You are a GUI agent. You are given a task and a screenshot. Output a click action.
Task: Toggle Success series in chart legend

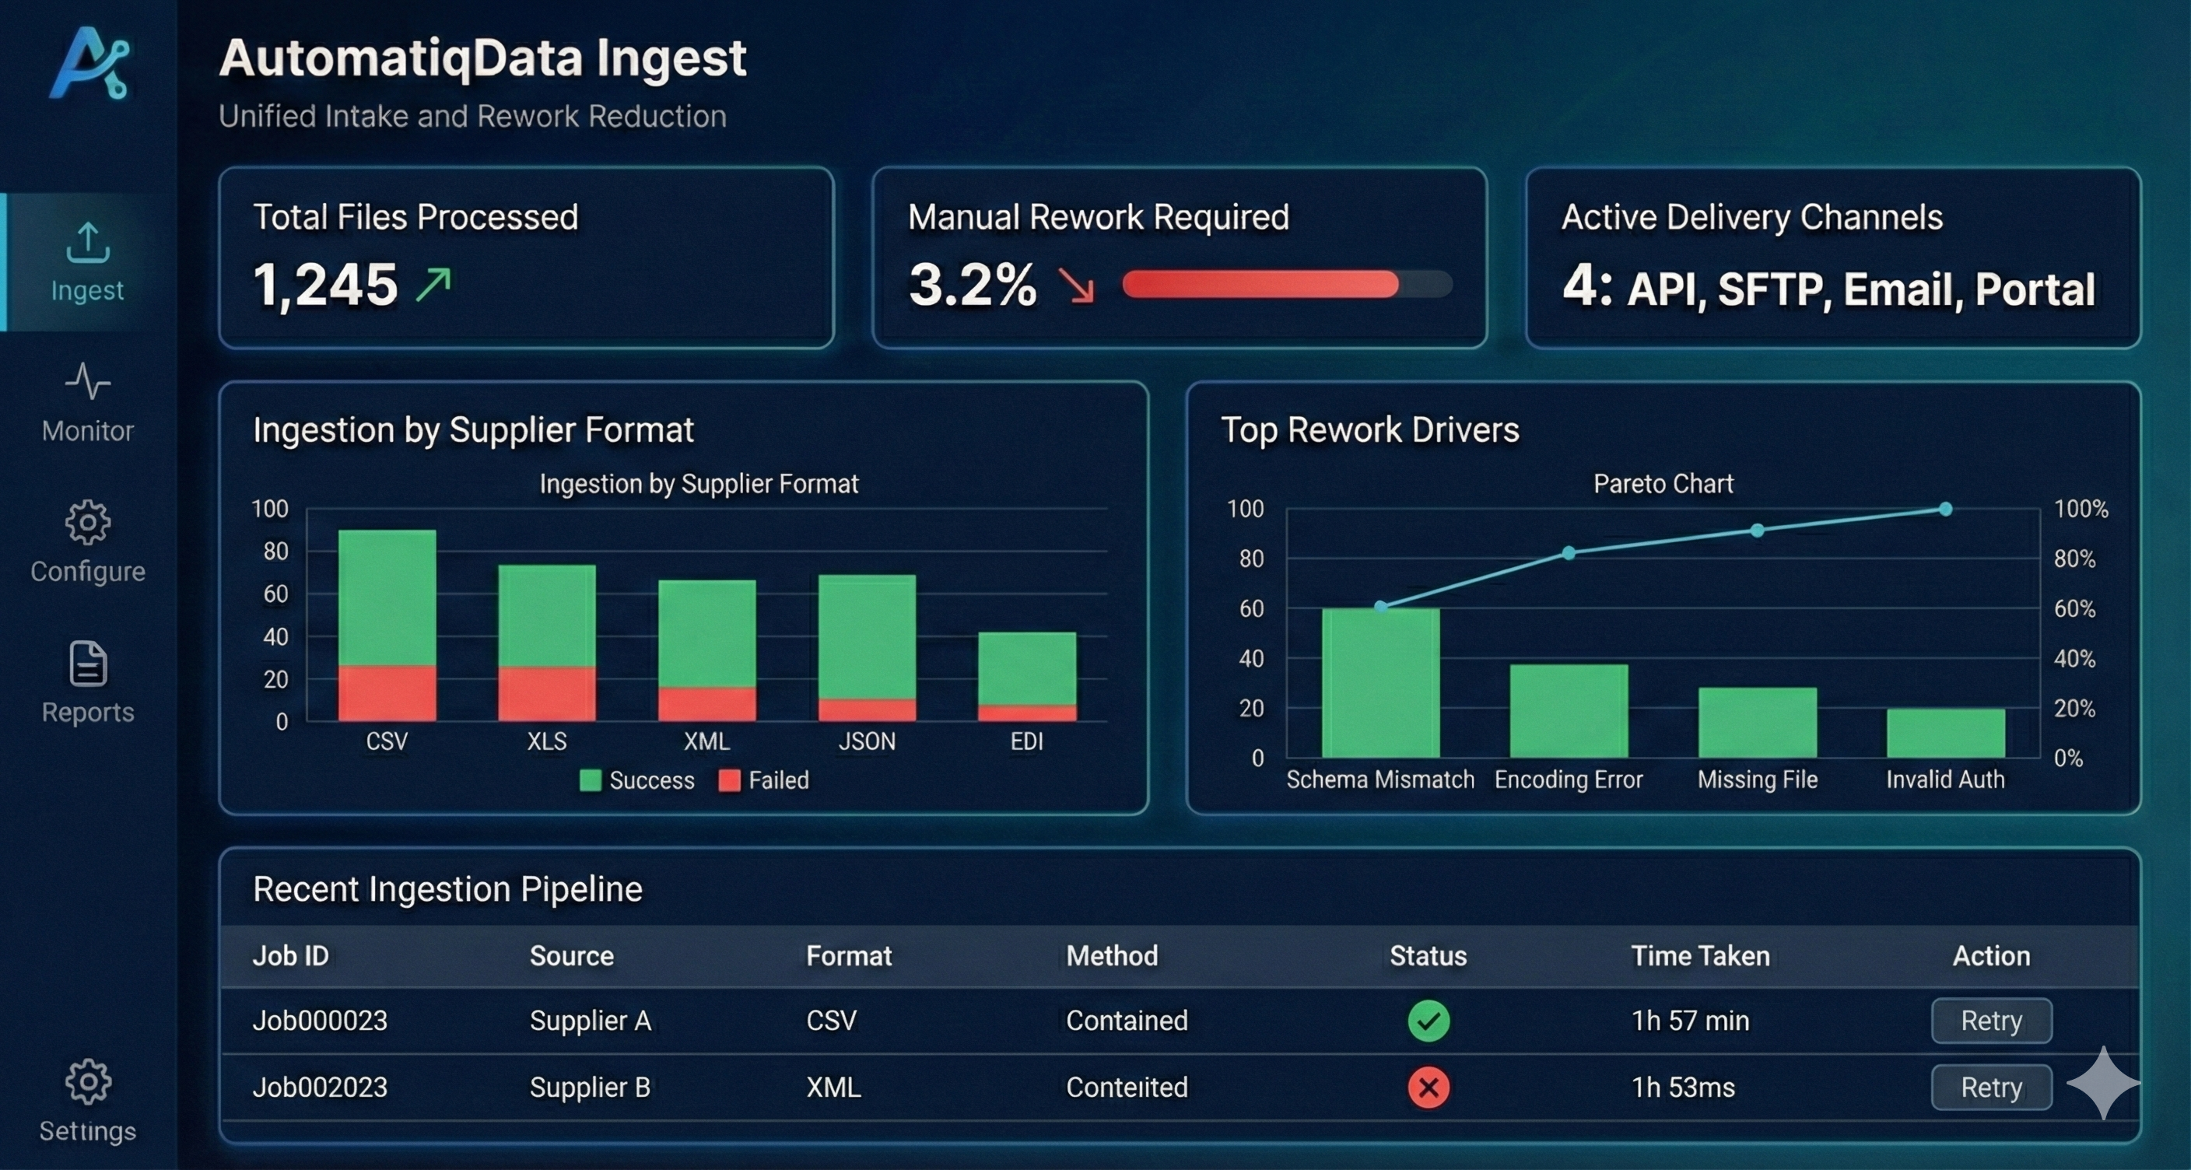[637, 780]
